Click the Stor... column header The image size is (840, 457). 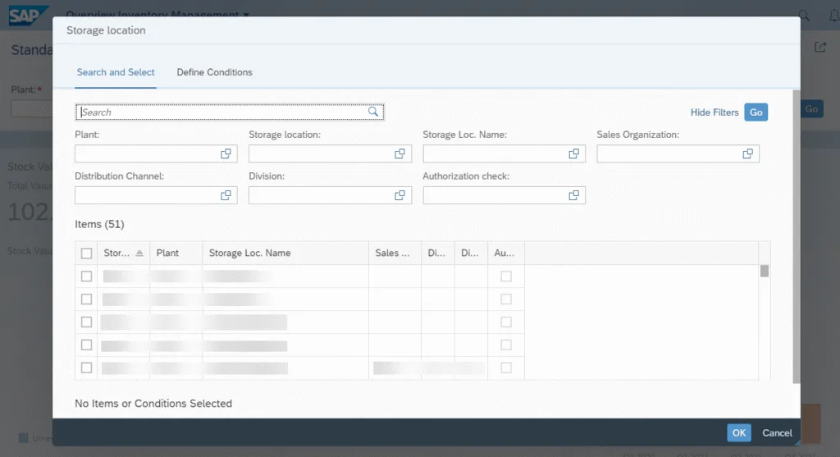[123, 253]
